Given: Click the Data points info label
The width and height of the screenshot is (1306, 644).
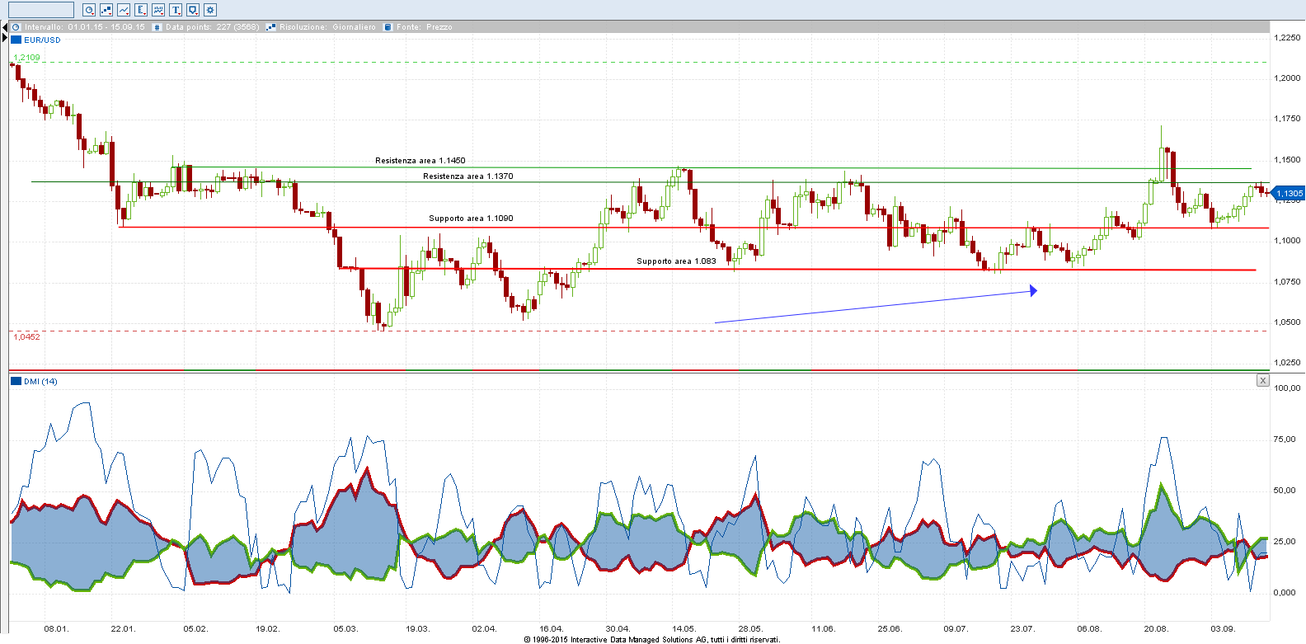Looking at the screenshot, I should click(212, 27).
